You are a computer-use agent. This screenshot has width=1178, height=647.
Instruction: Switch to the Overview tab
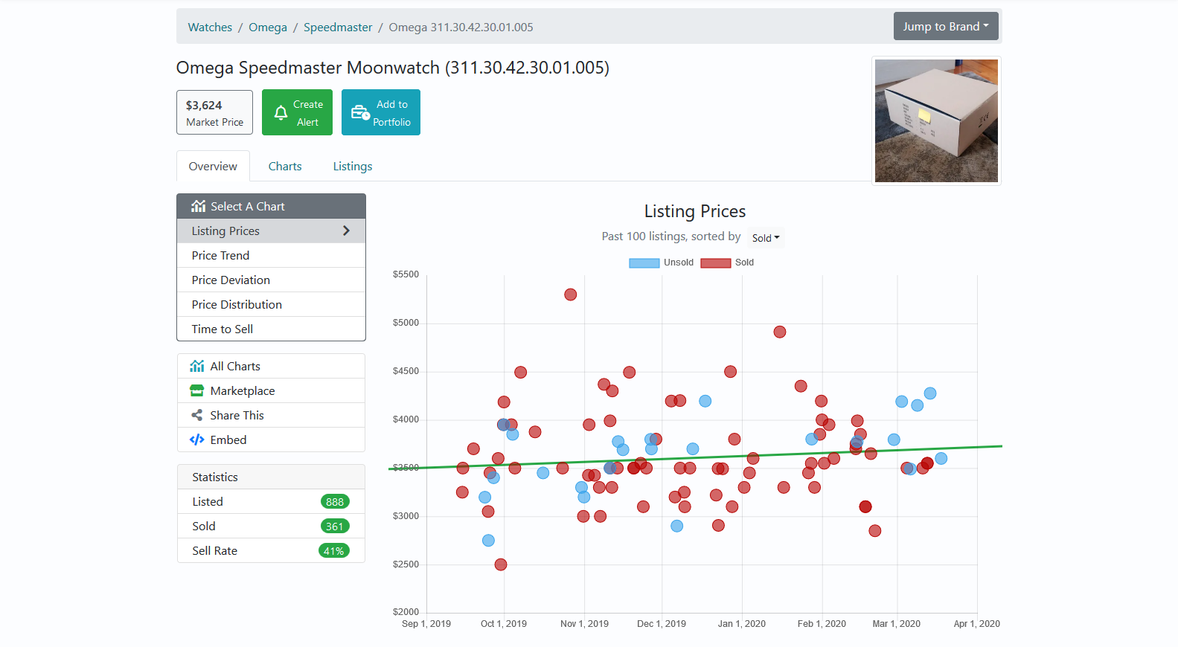(213, 166)
